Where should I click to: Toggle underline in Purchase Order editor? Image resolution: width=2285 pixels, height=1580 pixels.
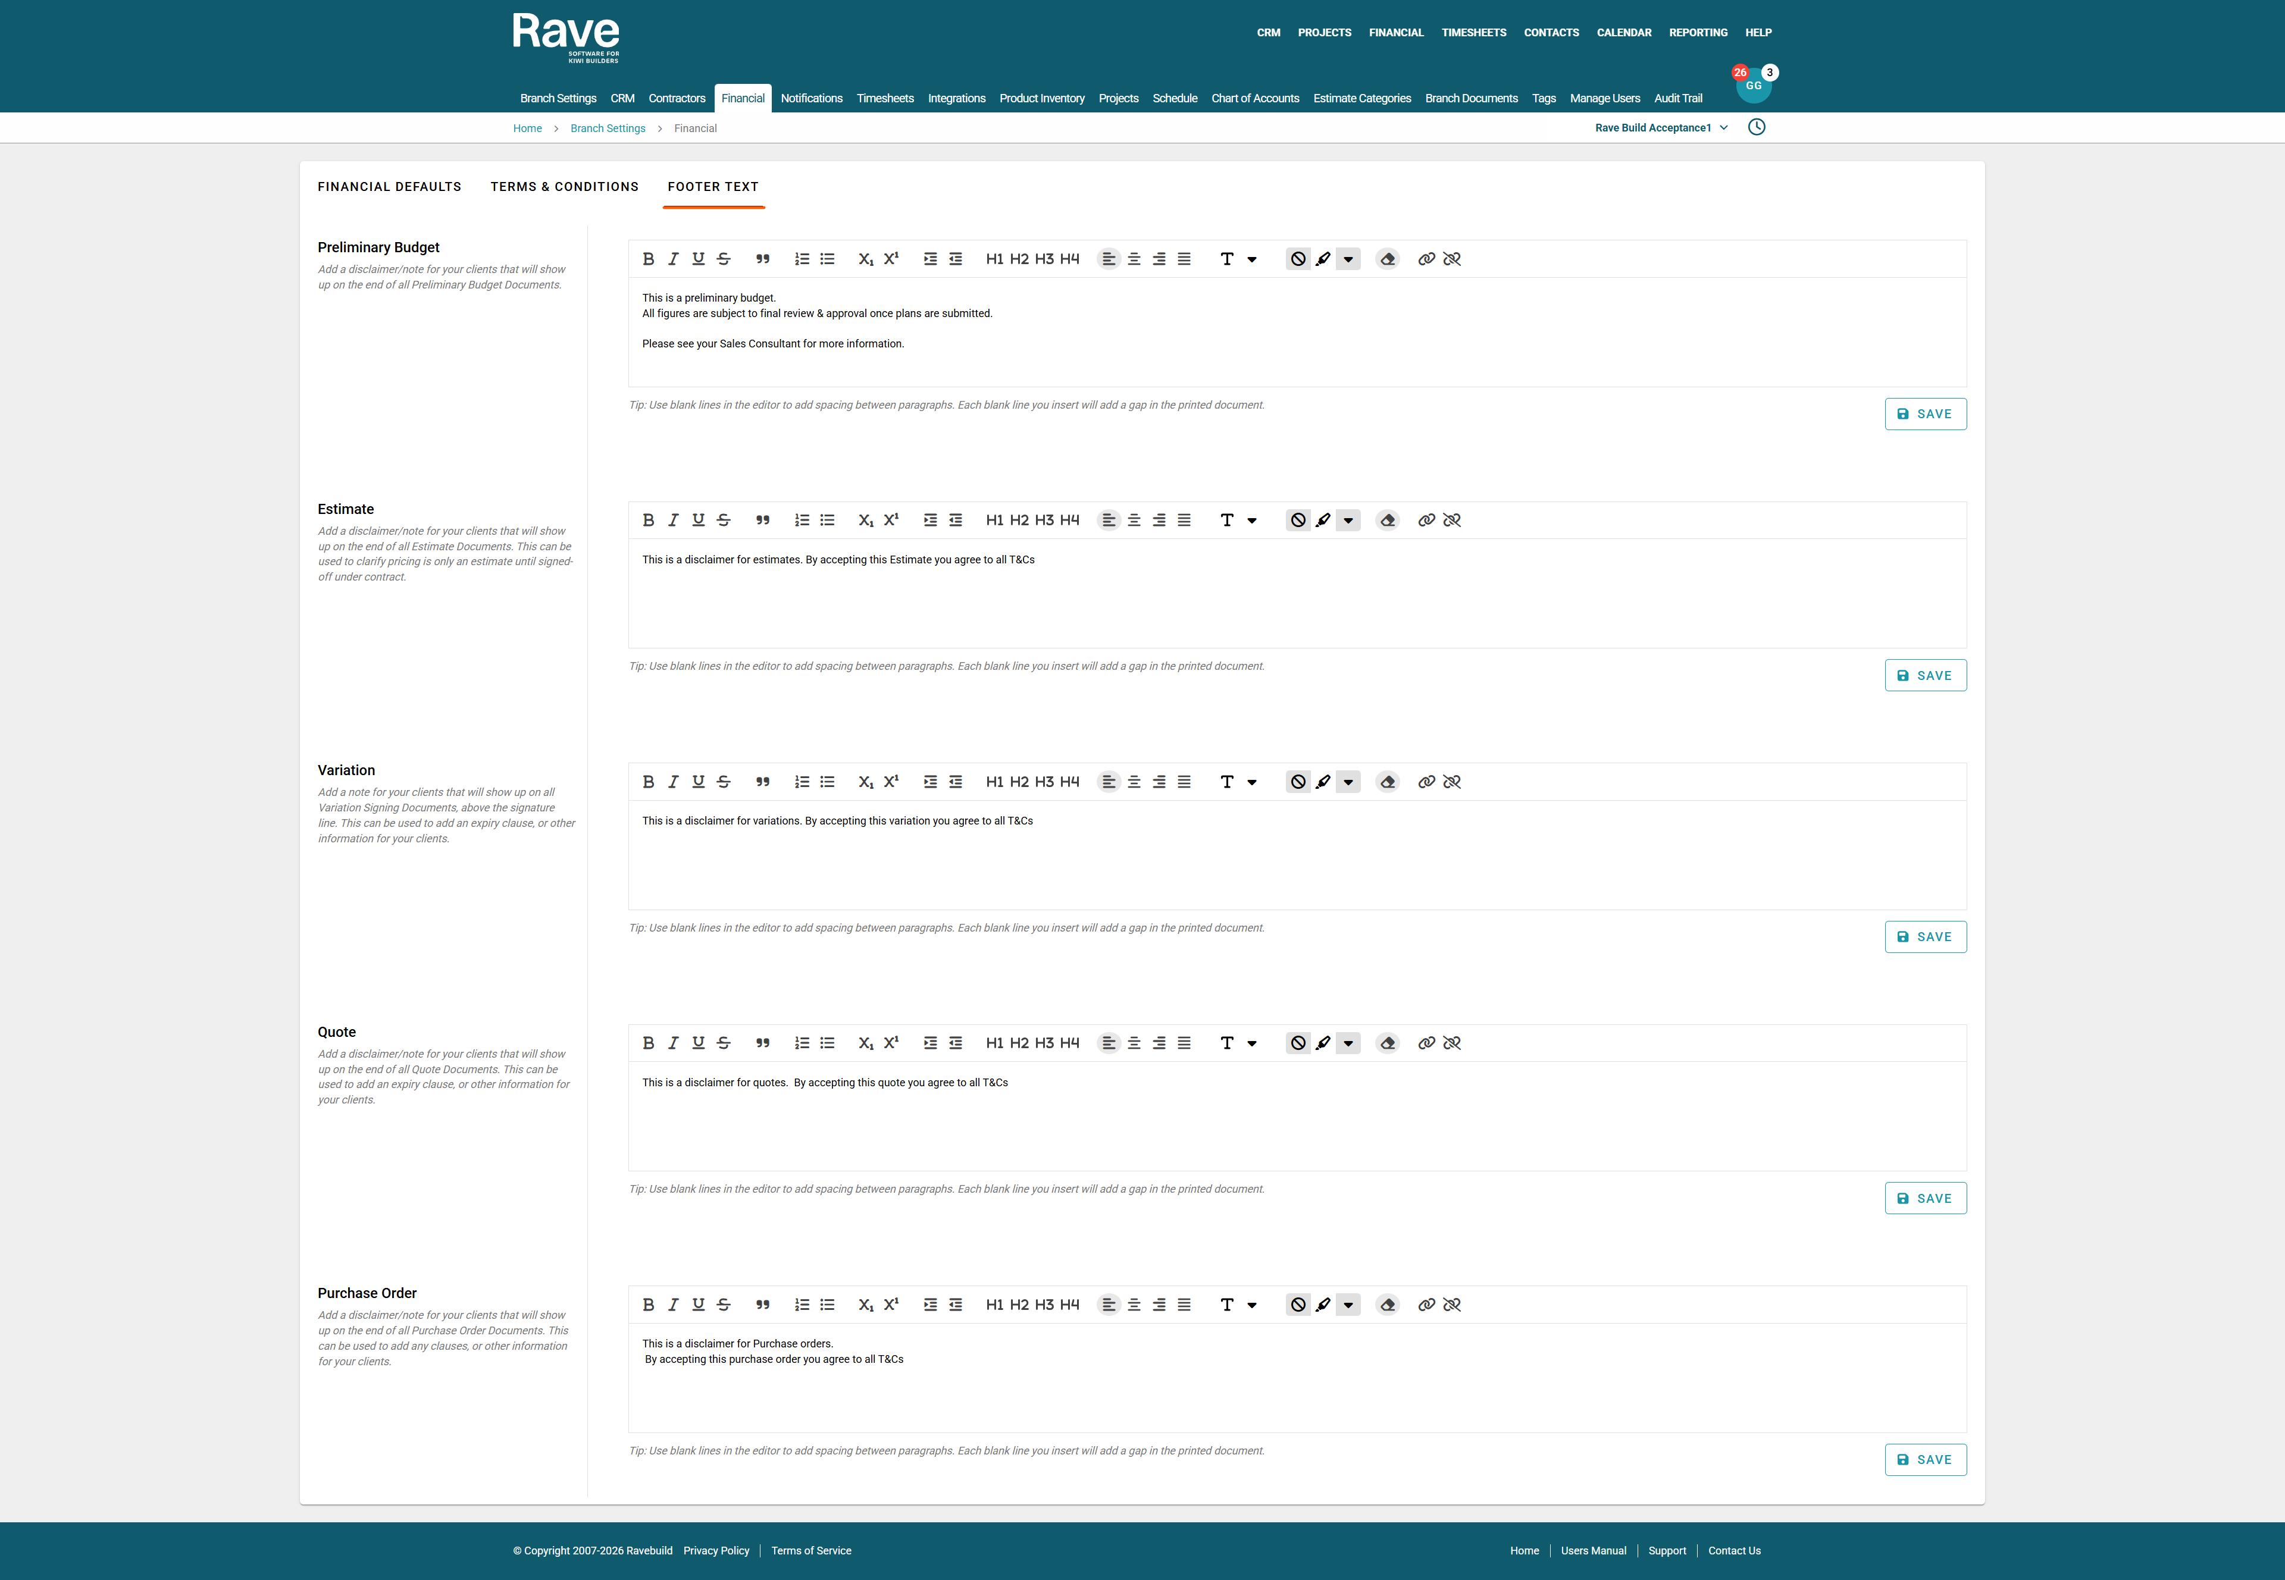[x=698, y=1305]
